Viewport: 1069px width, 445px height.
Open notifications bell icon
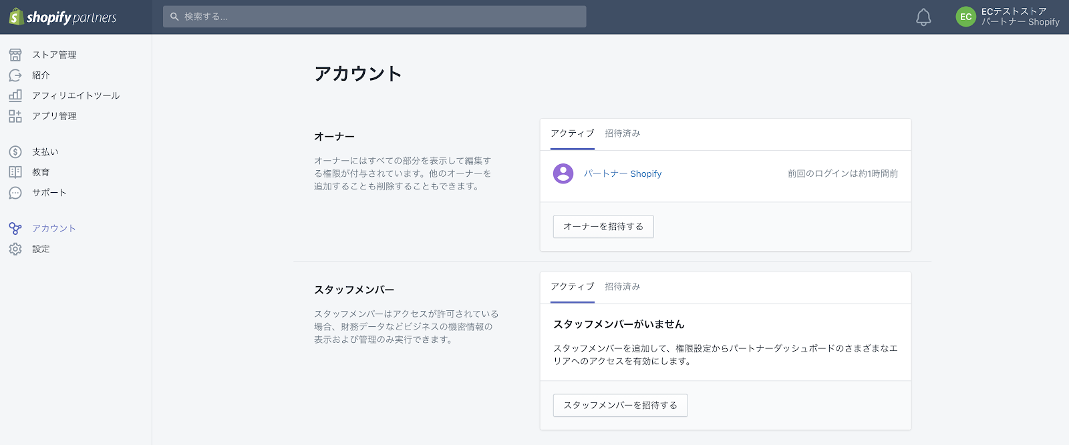pyautogui.click(x=923, y=17)
